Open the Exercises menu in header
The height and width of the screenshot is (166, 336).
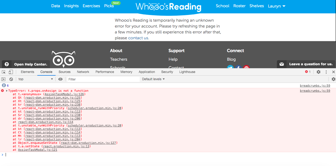point(91,6)
